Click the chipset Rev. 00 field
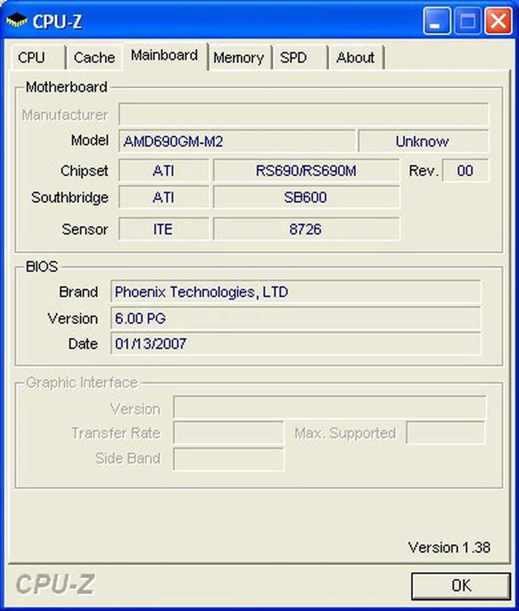Image resolution: width=519 pixels, height=611 pixels. 465,171
